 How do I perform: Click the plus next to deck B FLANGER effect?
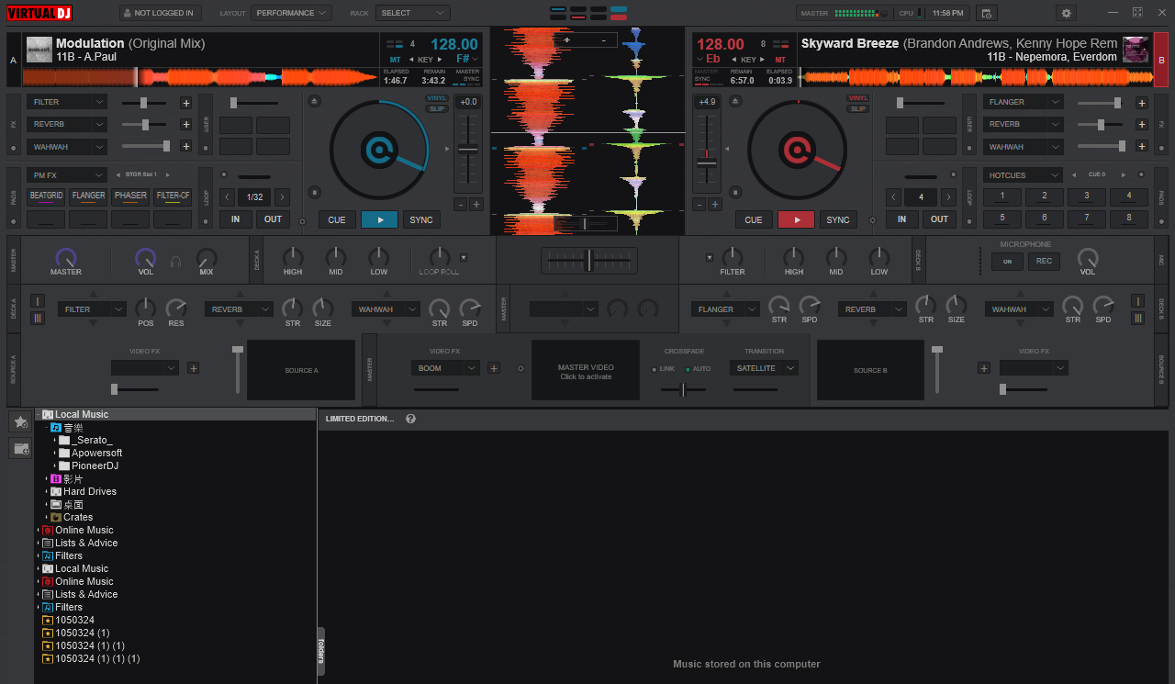1142,103
